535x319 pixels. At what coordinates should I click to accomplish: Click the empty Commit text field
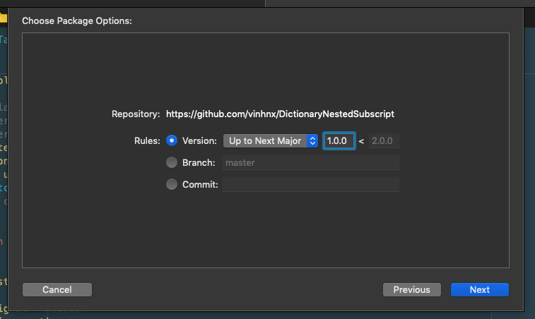pyautogui.click(x=311, y=184)
